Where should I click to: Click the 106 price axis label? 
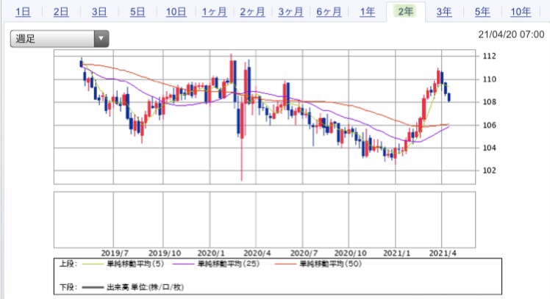tap(489, 125)
